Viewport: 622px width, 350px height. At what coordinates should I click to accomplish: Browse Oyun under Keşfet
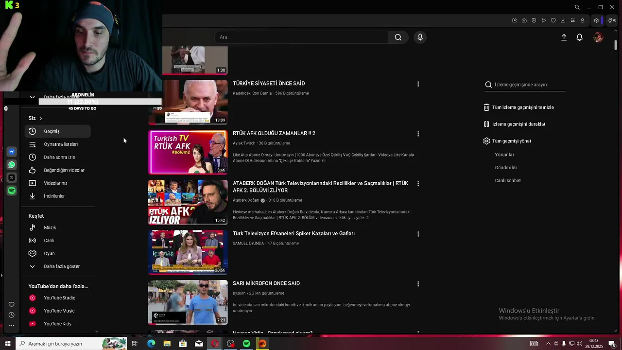click(58, 253)
